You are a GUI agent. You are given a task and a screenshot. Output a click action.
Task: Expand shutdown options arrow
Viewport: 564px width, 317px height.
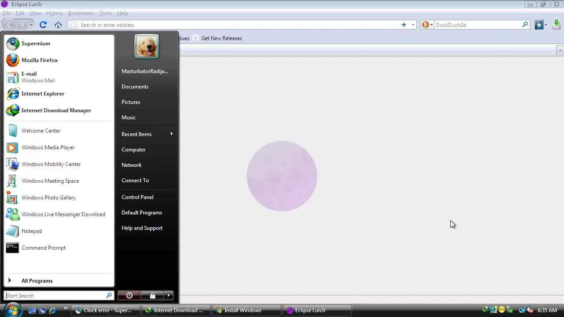(x=169, y=295)
